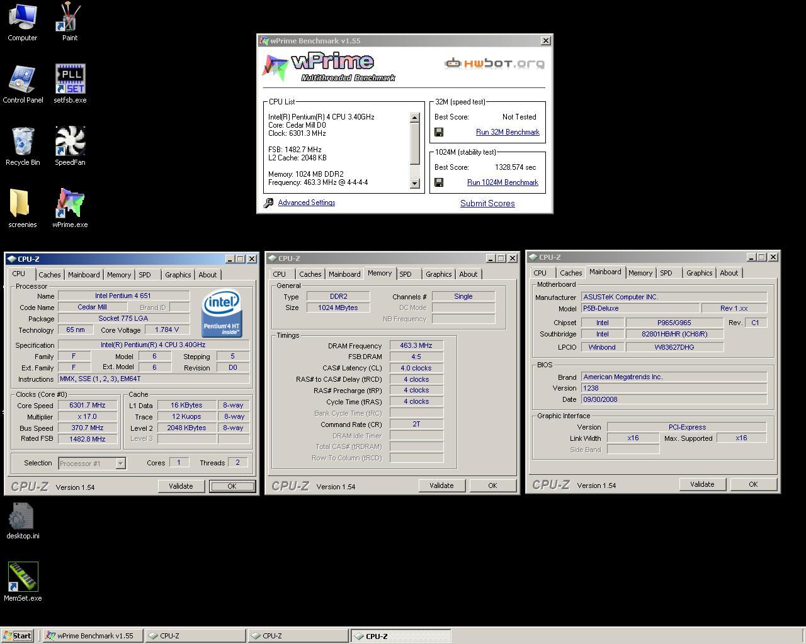Click Instructions MMX, SSE field
Image resolution: width=806 pixels, height=644 pixels.
tap(154, 379)
